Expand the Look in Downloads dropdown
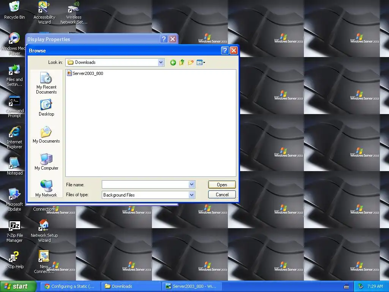This screenshot has height=292, width=389. point(161,62)
